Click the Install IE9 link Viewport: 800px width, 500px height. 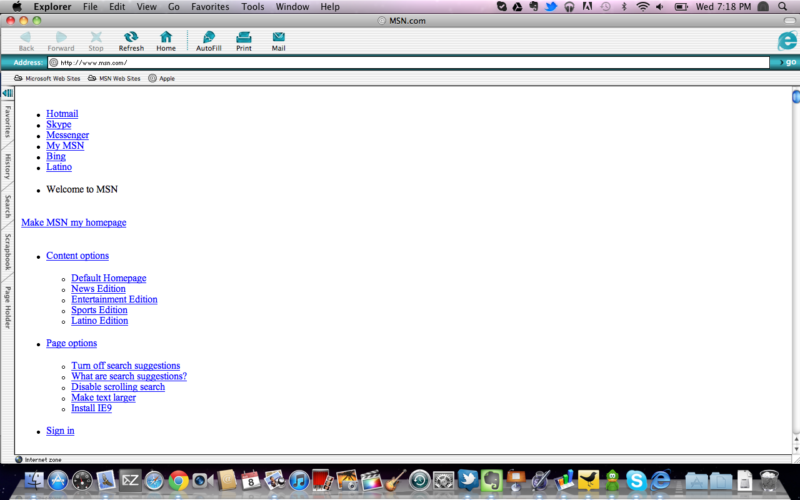91,408
